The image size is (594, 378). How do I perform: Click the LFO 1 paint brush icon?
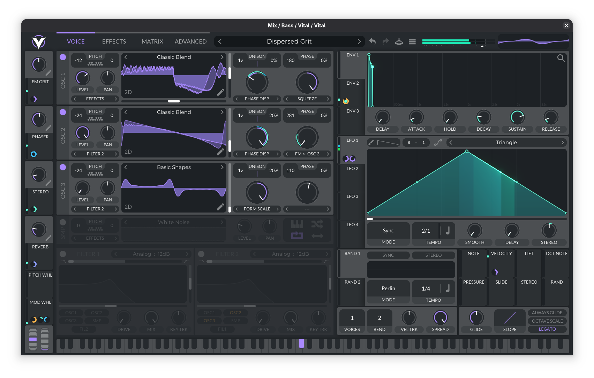pos(371,142)
